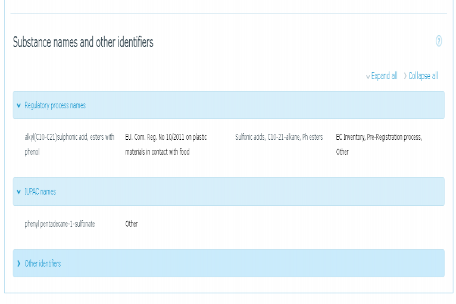Select the alkyl(C10-C21)sulphonic acid name entry

click(69, 137)
